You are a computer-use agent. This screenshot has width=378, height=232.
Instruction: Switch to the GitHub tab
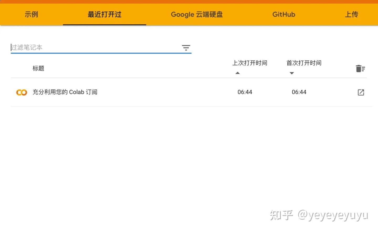(283, 14)
